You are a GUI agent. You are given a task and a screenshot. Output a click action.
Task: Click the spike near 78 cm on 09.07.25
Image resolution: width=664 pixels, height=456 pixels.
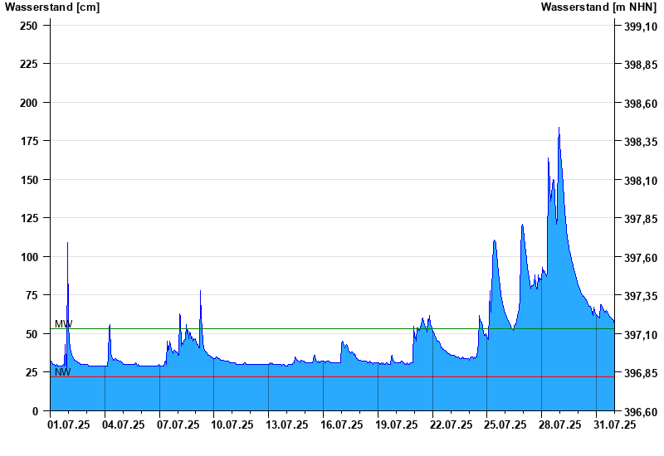click(x=200, y=291)
